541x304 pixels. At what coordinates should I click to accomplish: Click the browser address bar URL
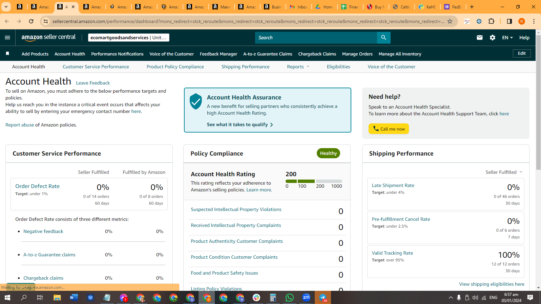(x=248, y=21)
